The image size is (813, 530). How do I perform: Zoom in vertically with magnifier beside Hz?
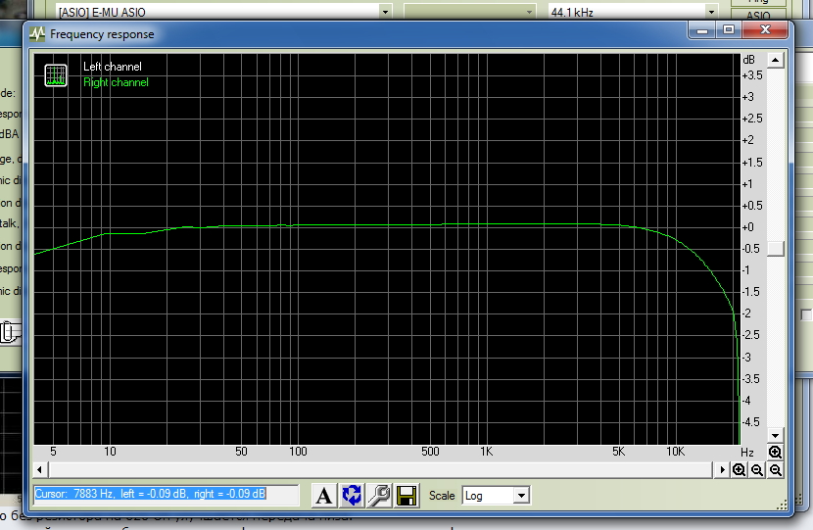pyautogui.click(x=775, y=453)
